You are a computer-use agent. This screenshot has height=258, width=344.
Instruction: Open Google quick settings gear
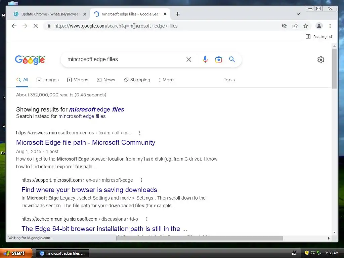[x=321, y=60]
